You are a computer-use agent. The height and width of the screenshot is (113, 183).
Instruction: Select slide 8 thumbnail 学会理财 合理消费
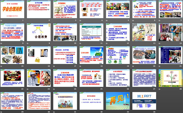[x=12, y=32]
